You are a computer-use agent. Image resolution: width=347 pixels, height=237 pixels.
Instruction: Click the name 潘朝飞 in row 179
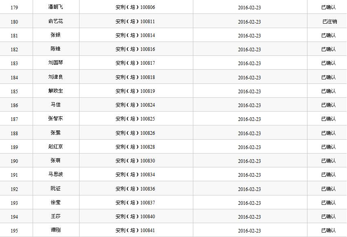coord(55,7)
